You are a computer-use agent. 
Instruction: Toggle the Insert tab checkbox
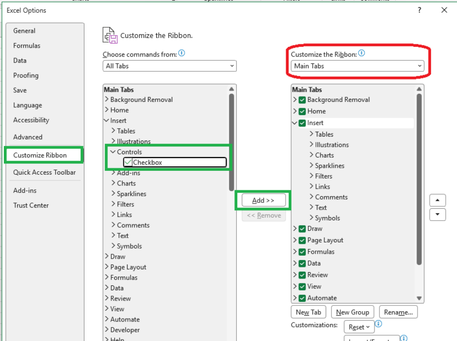(x=302, y=123)
